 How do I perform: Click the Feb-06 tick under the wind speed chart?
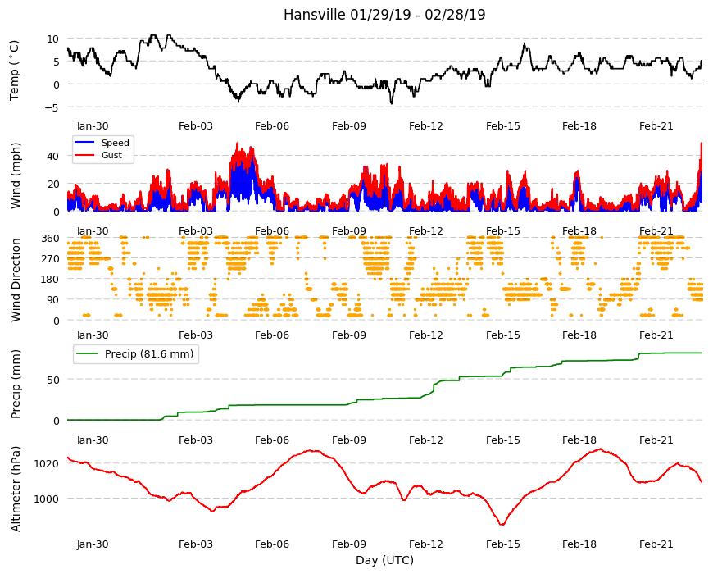point(272,230)
